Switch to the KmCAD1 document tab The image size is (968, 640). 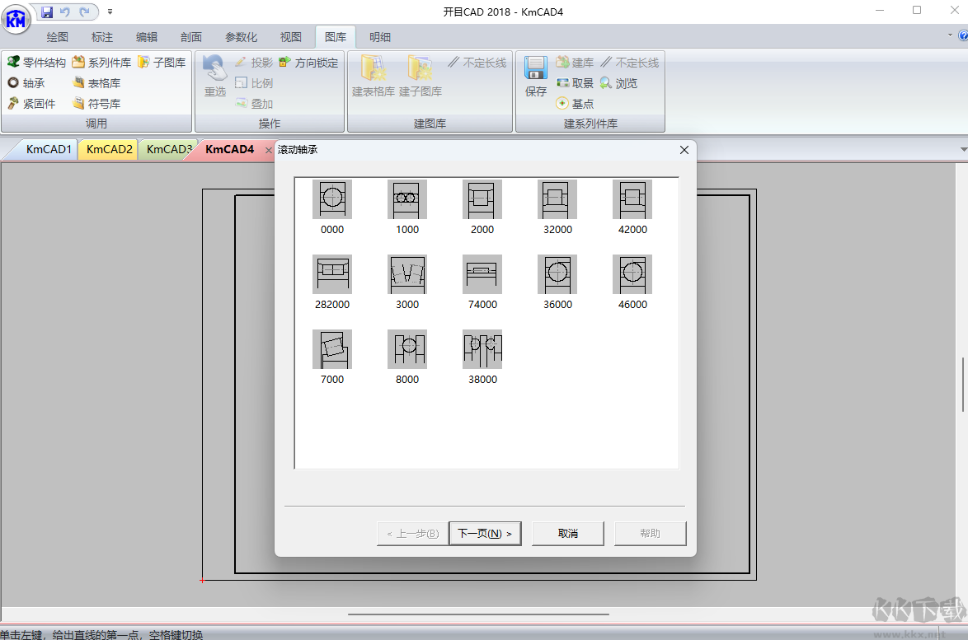click(x=49, y=149)
